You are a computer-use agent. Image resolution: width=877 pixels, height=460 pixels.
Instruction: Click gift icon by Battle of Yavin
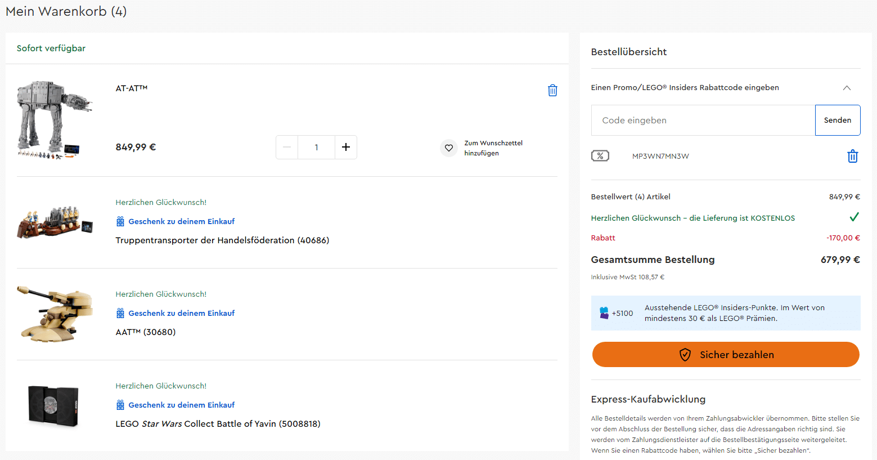pyautogui.click(x=120, y=405)
